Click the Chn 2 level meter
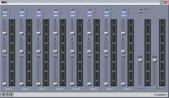Viewport: 169px width, 98px height. [29, 53]
